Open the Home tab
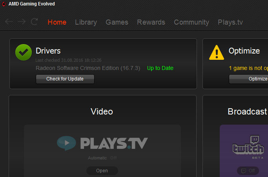The width and height of the screenshot is (268, 177). pos(57,22)
